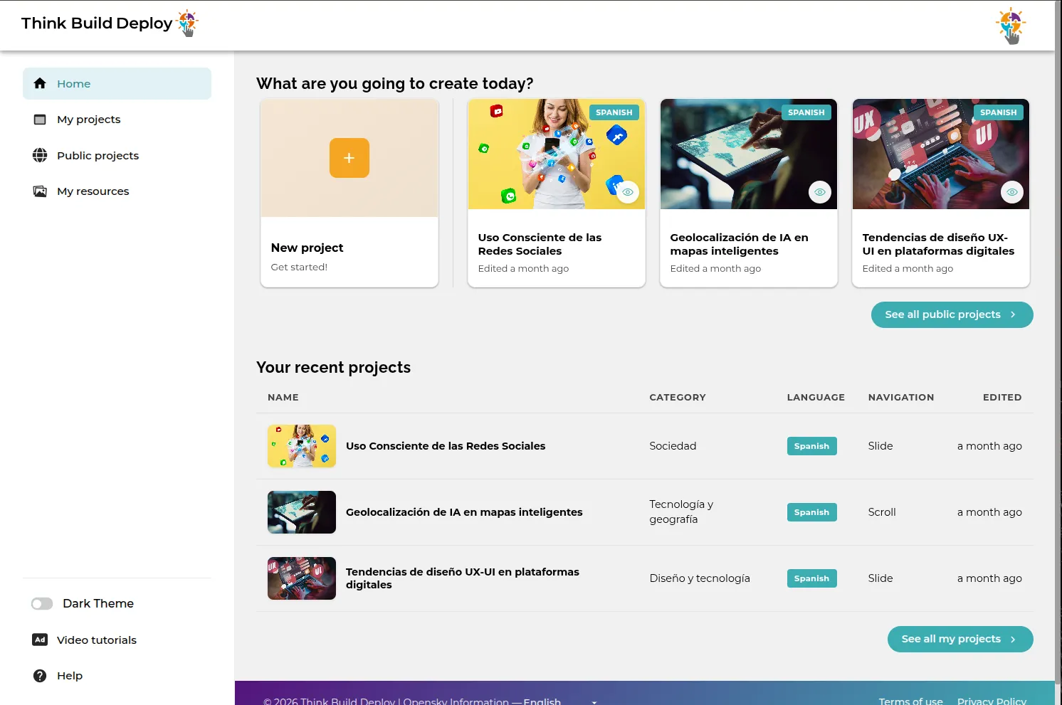
Task: Click See all my projects button
Action: [960, 639]
